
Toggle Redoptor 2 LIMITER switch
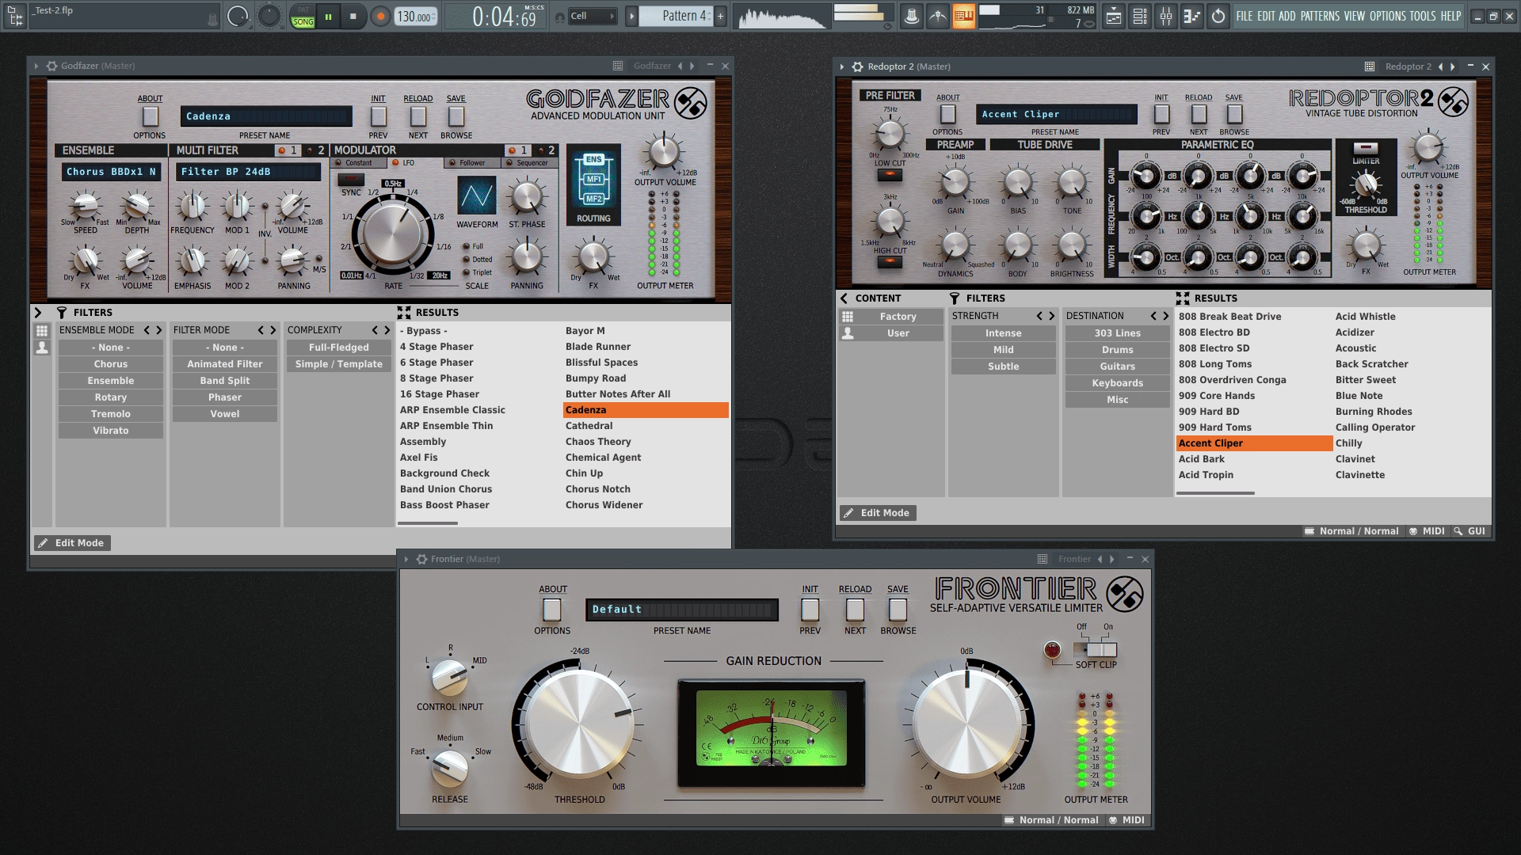pyautogui.click(x=1366, y=148)
